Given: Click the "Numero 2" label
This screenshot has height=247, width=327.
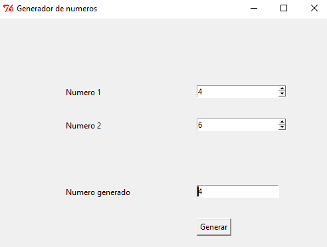Looking at the screenshot, I should [83, 126].
